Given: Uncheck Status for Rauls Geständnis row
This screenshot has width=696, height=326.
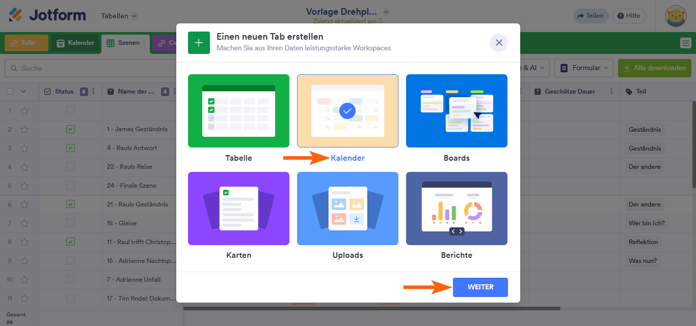Looking at the screenshot, I should click(x=70, y=204).
